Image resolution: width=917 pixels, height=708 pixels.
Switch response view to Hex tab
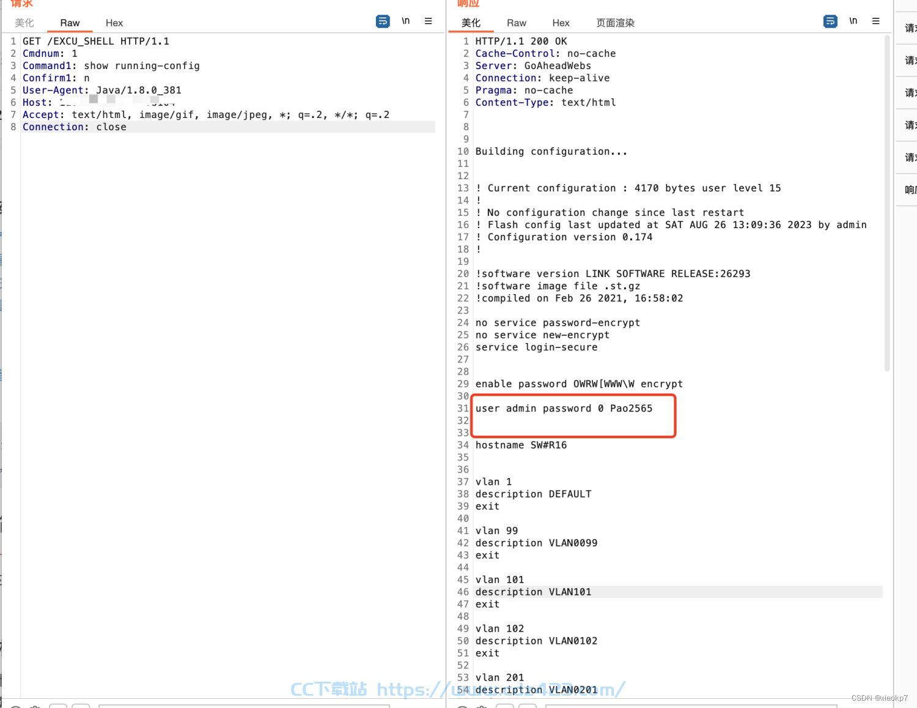[561, 23]
